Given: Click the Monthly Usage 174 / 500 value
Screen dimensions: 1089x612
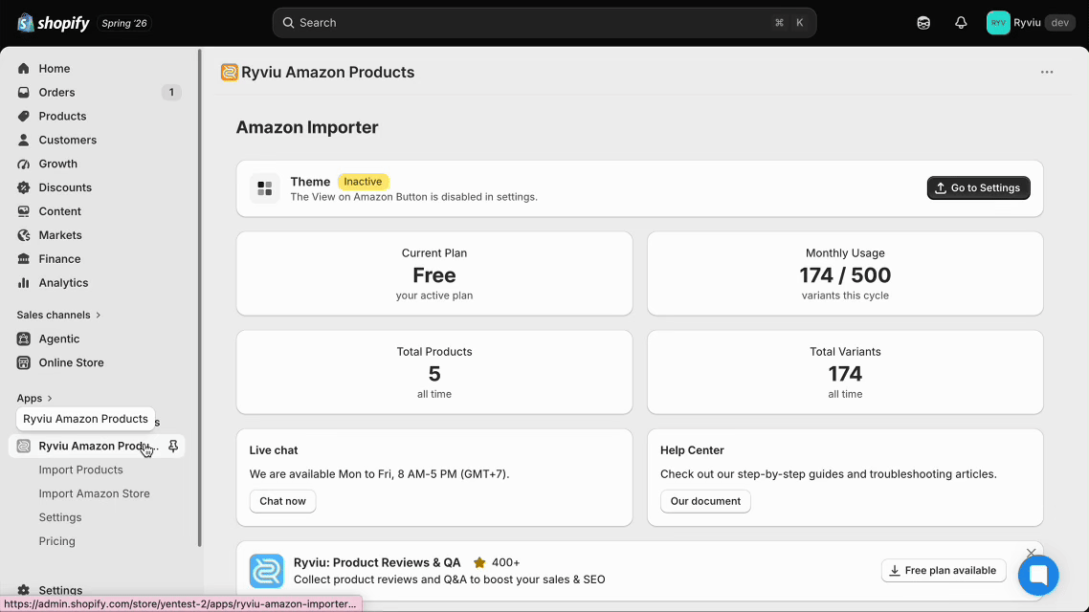Looking at the screenshot, I should pyautogui.click(x=845, y=275).
